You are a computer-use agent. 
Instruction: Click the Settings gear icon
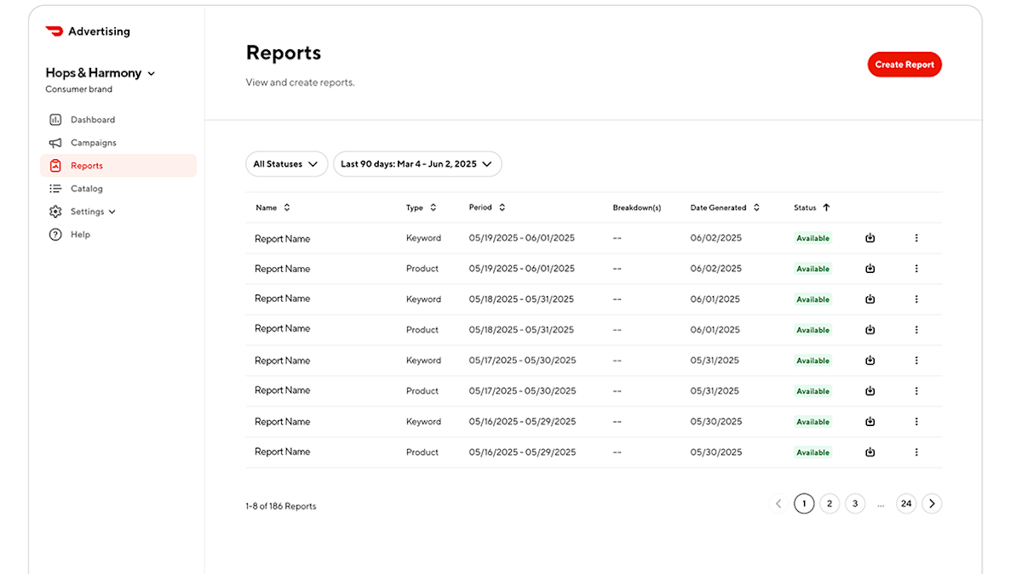tap(55, 211)
